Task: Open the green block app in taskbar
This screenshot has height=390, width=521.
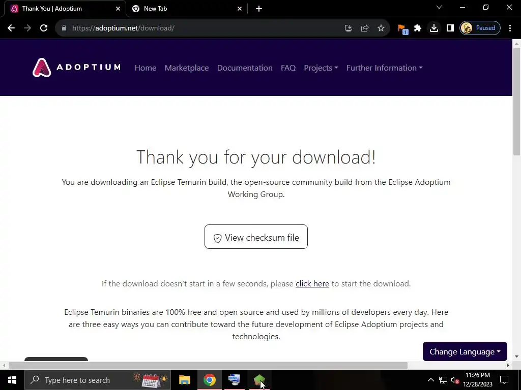Action: [x=259, y=380]
